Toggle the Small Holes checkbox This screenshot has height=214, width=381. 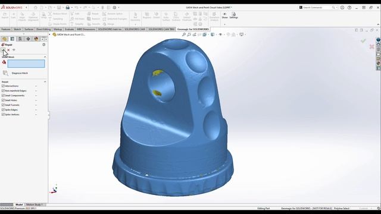click(x=3, y=100)
